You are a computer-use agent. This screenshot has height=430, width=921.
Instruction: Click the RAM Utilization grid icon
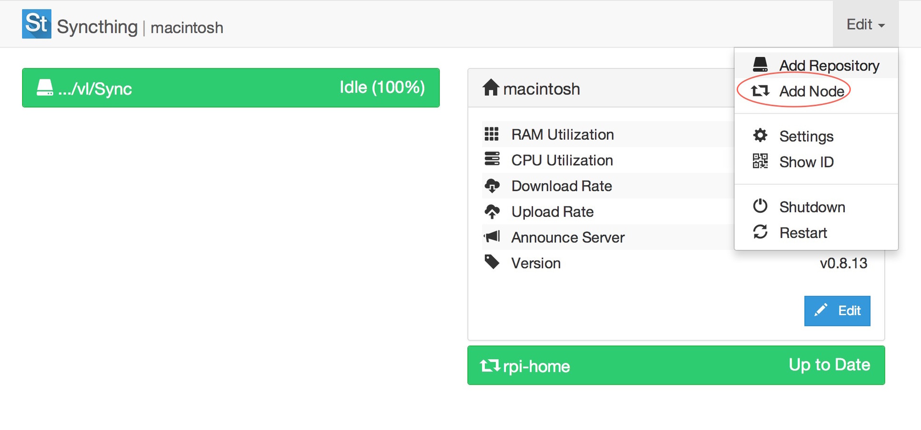click(x=492, y=134)
